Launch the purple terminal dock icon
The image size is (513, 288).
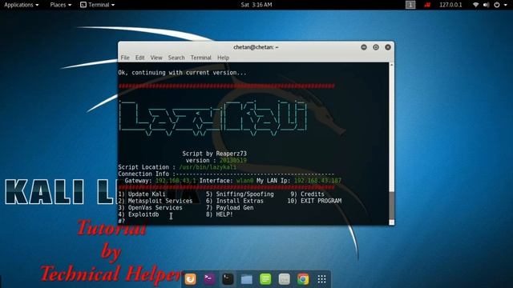(209, 279)
